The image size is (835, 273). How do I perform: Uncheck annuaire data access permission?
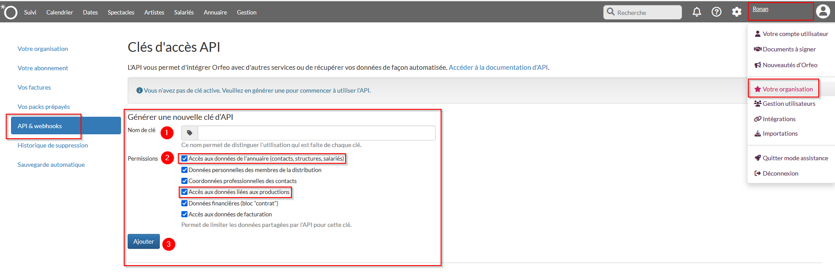[184, 158]
